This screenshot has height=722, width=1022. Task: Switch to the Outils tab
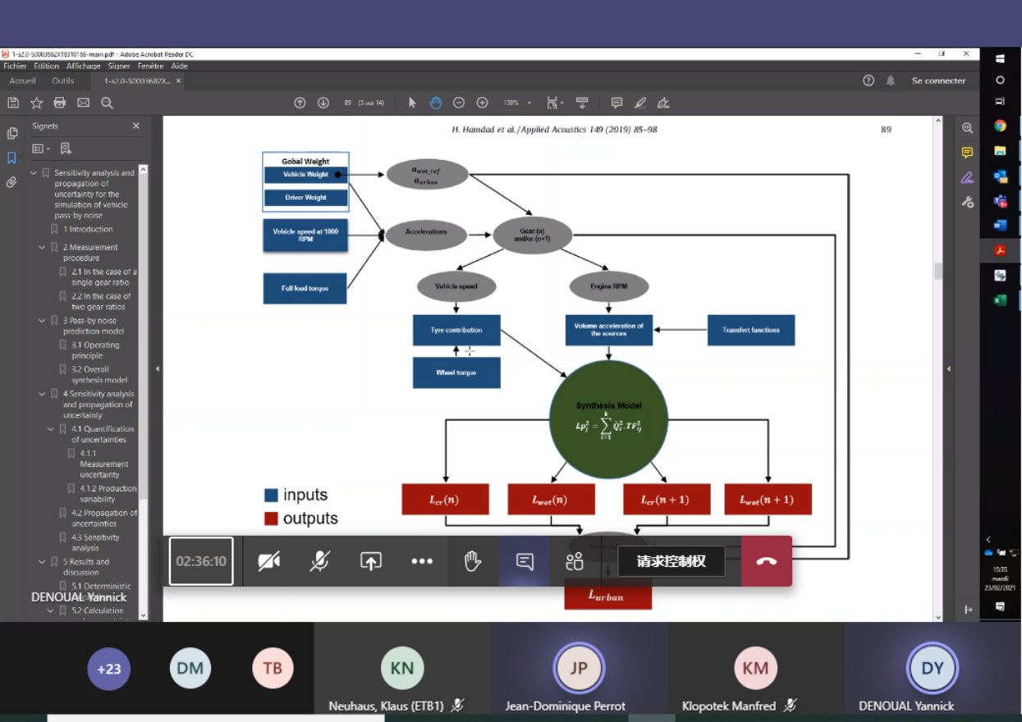[x=63, y=81]
